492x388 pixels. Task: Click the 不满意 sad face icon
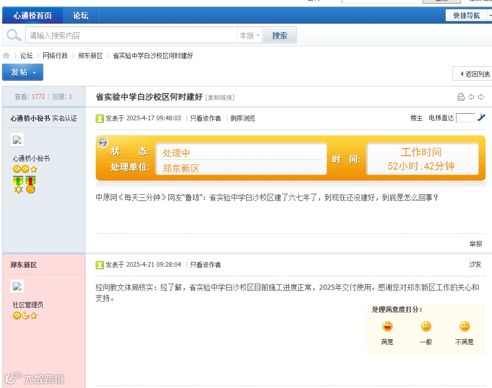point(465,326)
